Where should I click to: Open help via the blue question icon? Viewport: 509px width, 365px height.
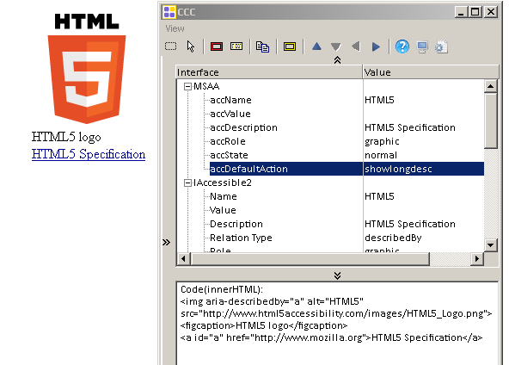click(x=402, y=46)
